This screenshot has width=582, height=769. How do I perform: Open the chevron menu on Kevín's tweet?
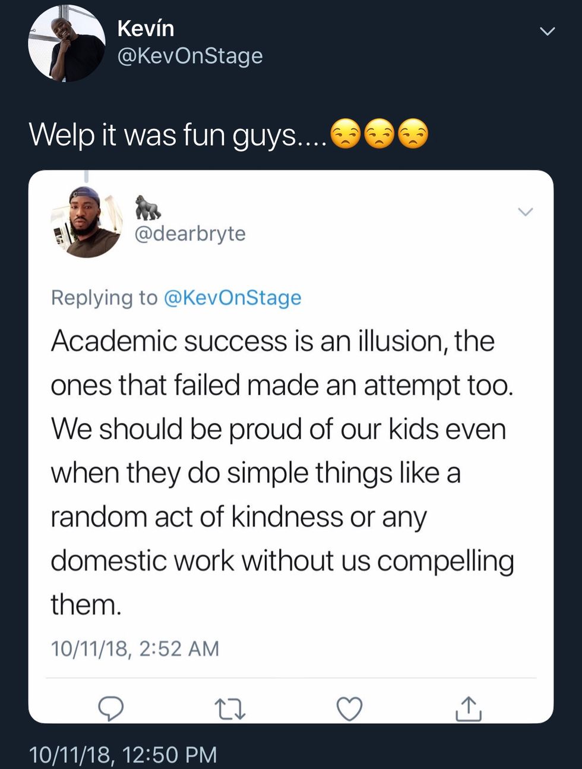click(547, 31)
